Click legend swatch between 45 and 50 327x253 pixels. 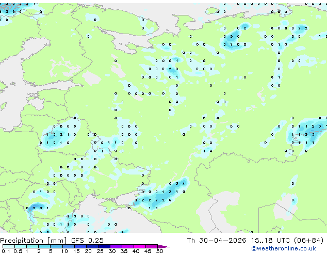pyautogui.click(x=152, y=246)
